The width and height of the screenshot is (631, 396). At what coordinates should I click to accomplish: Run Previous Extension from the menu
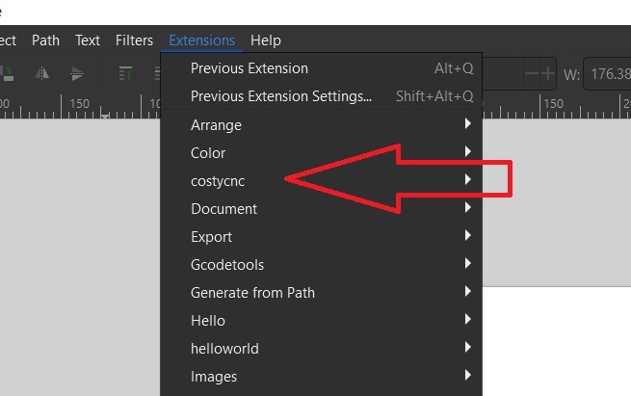[249, 68]
